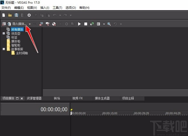Image resolution: width=188 pixels, height=136 pixels.
Task: Click the video camera import icon
Action: click(x=47, y=24)
